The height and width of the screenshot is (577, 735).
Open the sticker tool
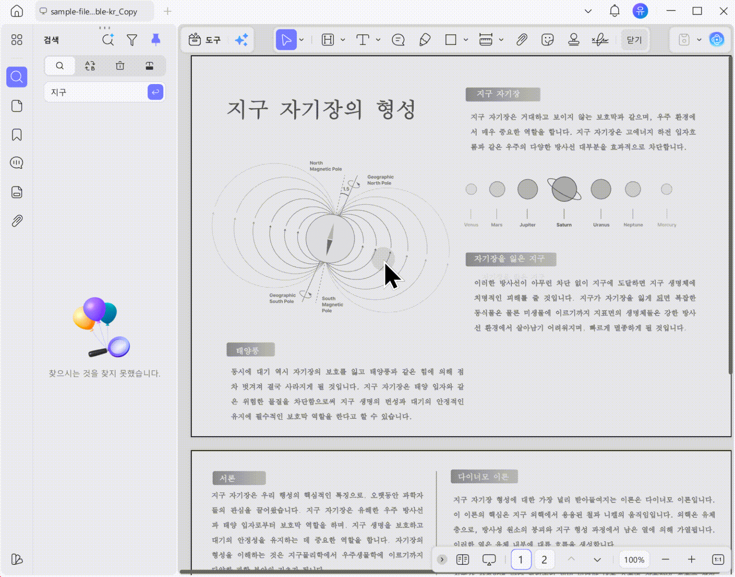pos(548,40)
